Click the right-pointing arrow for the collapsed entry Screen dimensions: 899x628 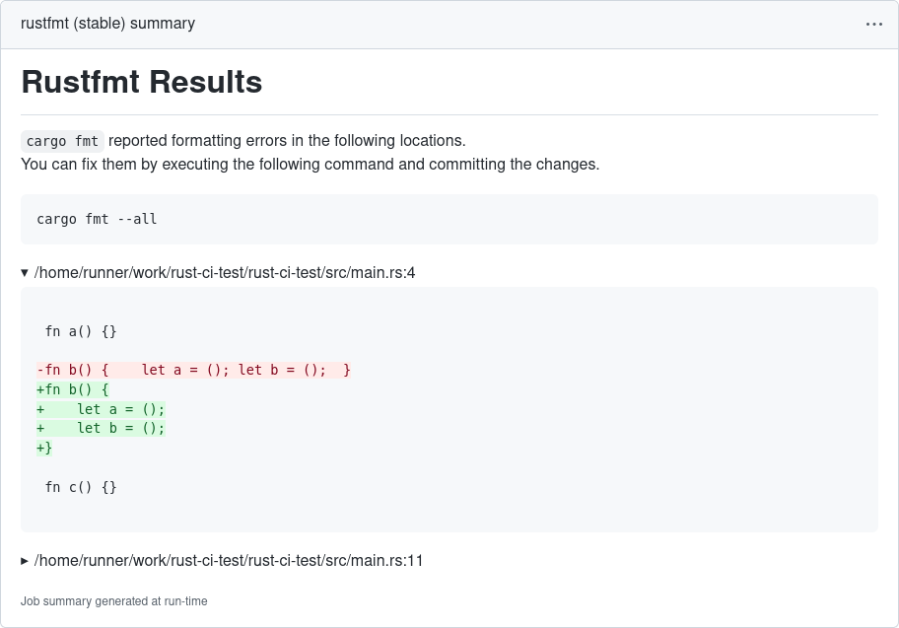tap(25, 560)
